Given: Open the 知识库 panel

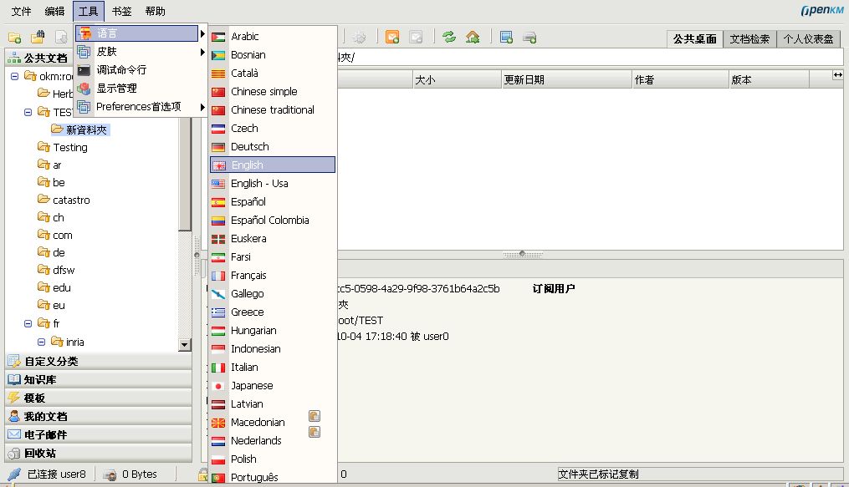Looking at the screenshot, I should [x=99, y=379].
